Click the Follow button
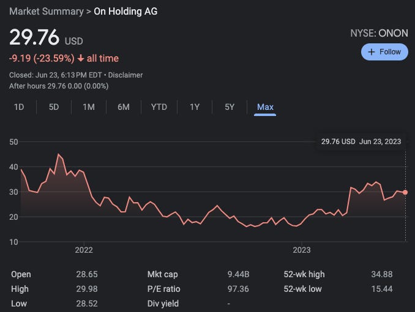 pos(384,52)
